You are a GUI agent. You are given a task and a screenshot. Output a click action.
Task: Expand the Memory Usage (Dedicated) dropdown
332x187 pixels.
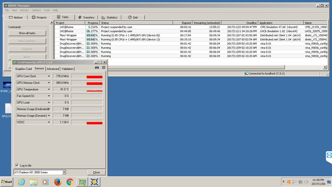coord(49,109)
